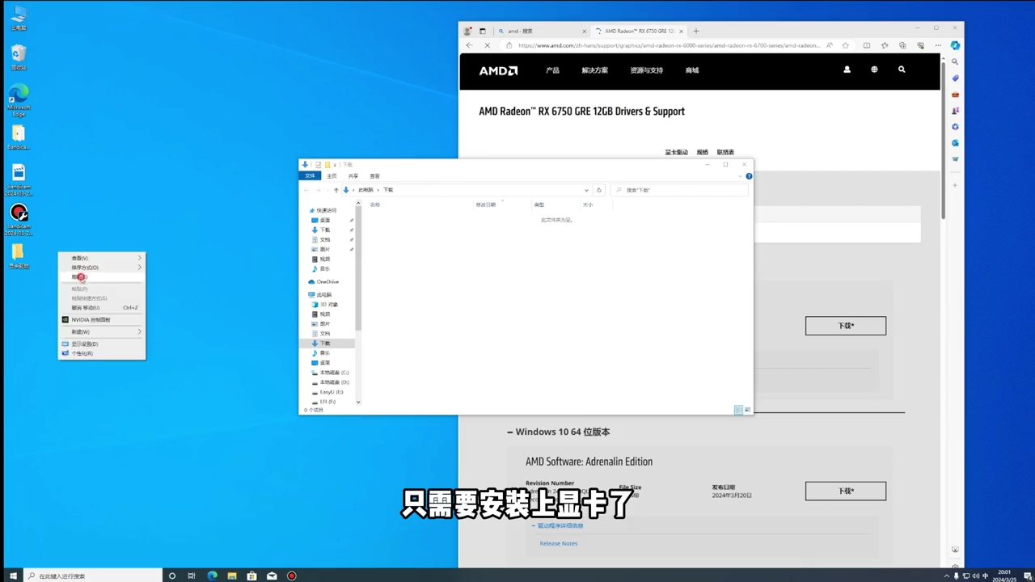The height and width of the screenshot is (582, 1035).
Task: Open Edge split screen icon
Action: [x=867, y=45]
